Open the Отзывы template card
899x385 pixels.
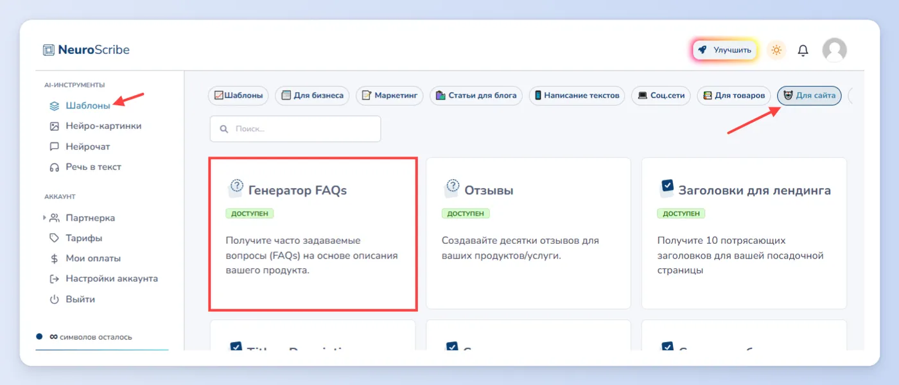point(528,234)
